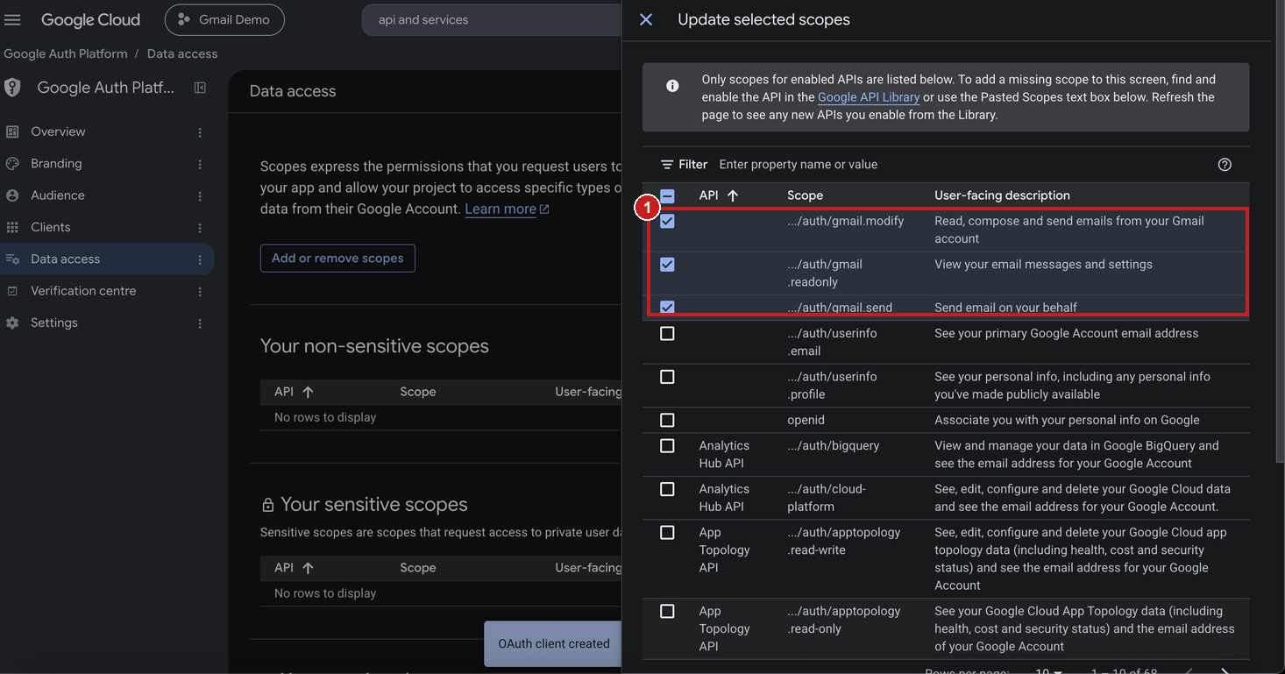
Task: Open the three-dot menu next to Branding
Action: point(200,164)
